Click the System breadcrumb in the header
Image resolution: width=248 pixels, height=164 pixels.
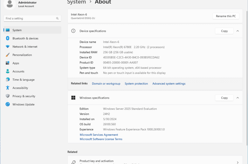tap(77, 2)
